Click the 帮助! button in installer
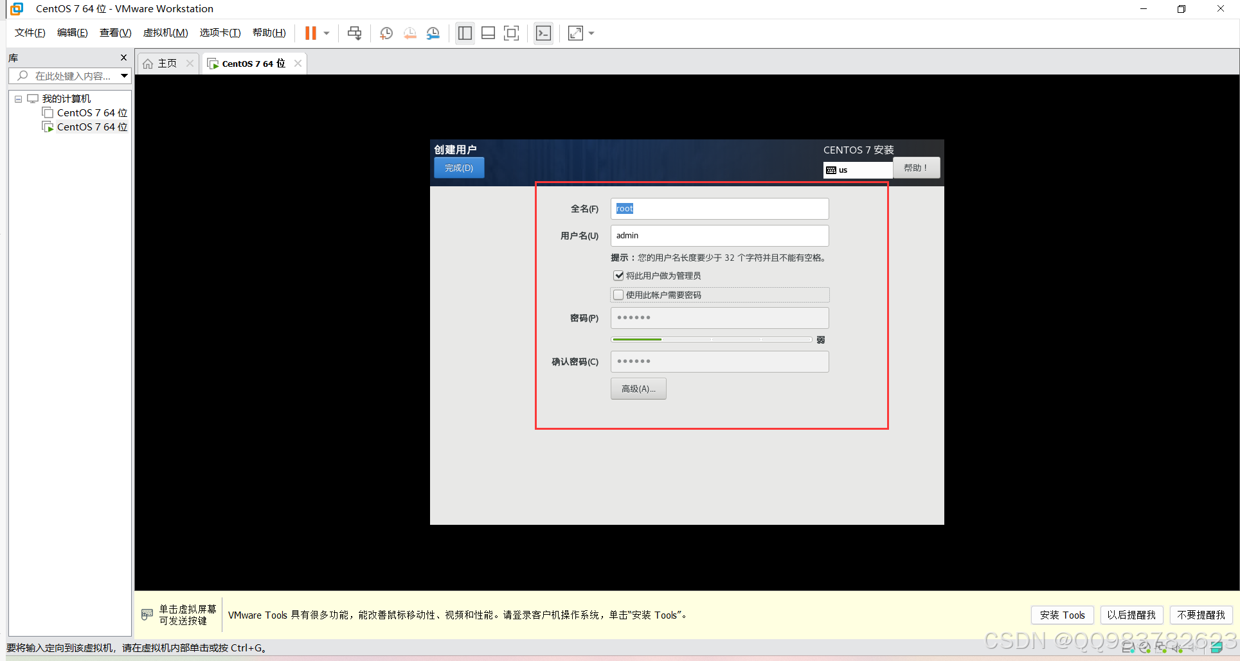 point(917,168)
